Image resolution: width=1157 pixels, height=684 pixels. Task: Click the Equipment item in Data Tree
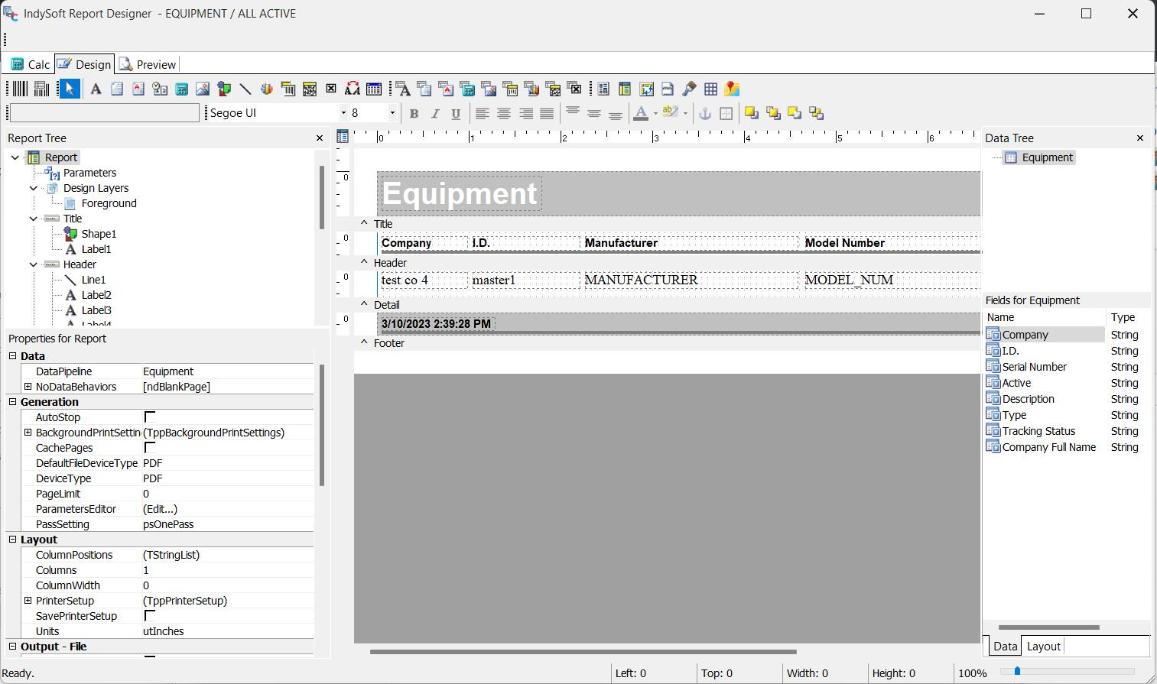(1047, 157)
